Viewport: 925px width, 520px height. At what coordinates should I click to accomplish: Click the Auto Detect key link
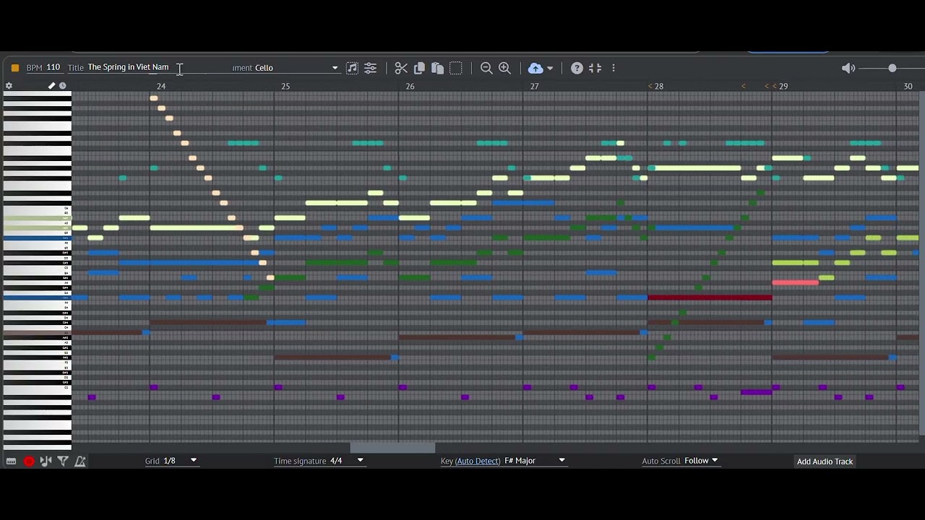(x=478, y=461)
